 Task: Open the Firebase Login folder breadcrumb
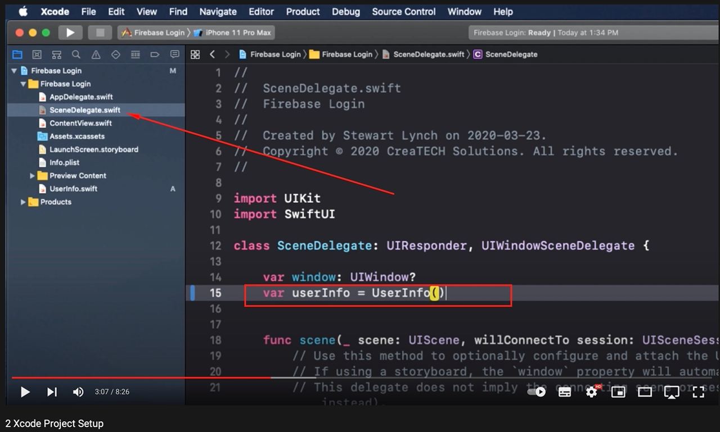(341, 54)
